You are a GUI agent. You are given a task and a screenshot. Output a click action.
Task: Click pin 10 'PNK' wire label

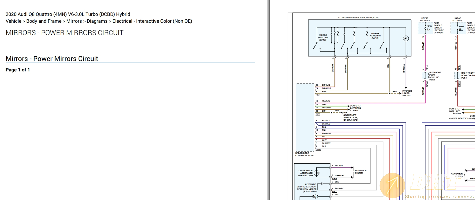click(x=324, y=130)
